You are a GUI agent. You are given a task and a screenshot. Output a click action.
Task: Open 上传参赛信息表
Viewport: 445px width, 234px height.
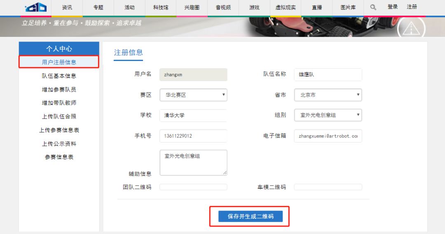point(59,130)
